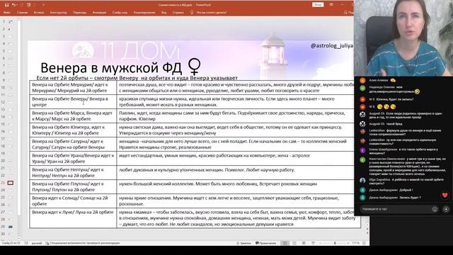
Task: Click spell check icon in status bar
Action: pyautogui.click(x=26, y=243)
